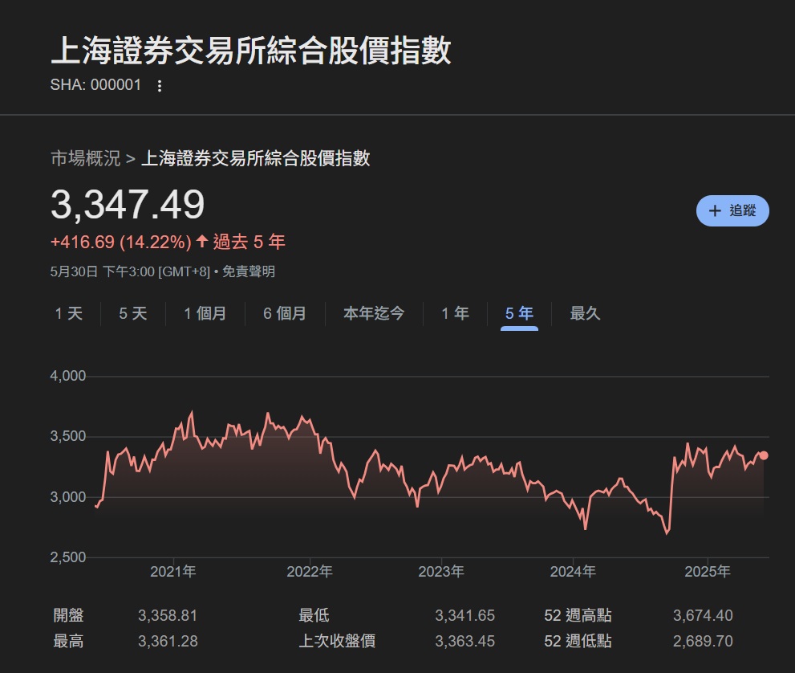Show the 最久 maximum range
The width and height of the screenshot is (795, 673).
coord(585,313)
